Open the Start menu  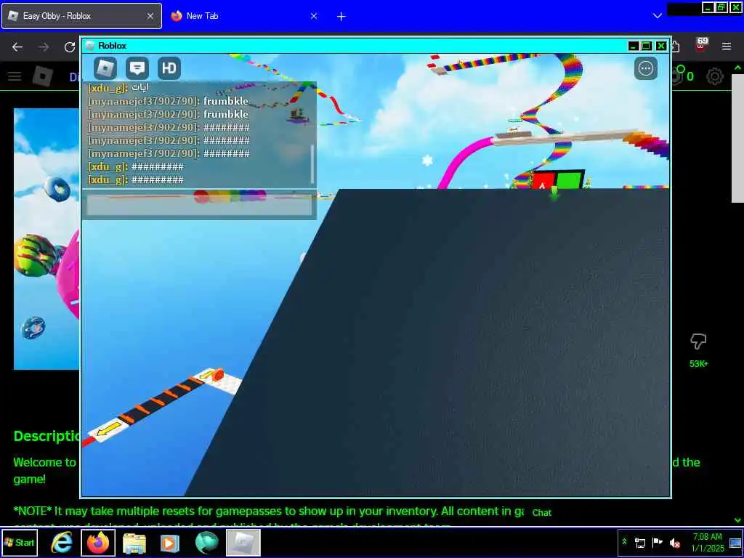(20, 542)
